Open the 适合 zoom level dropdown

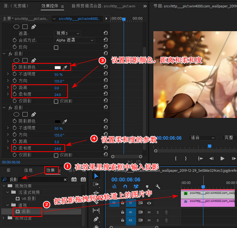click(202, 138)
